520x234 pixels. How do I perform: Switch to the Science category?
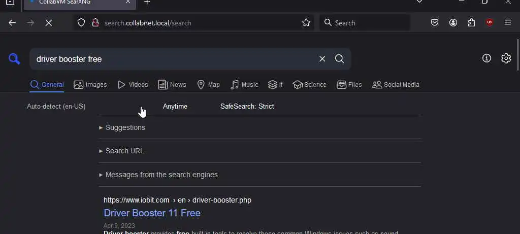click(x=309, y=85)
